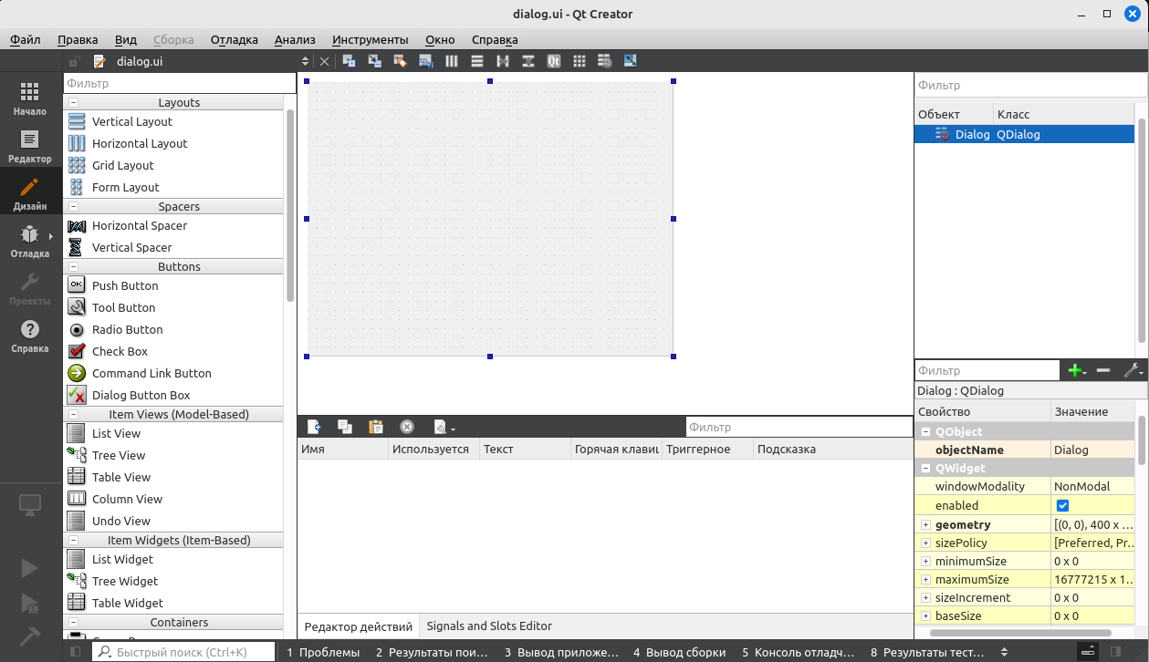Open the Отладка menu in menu bar

(234, 39)
